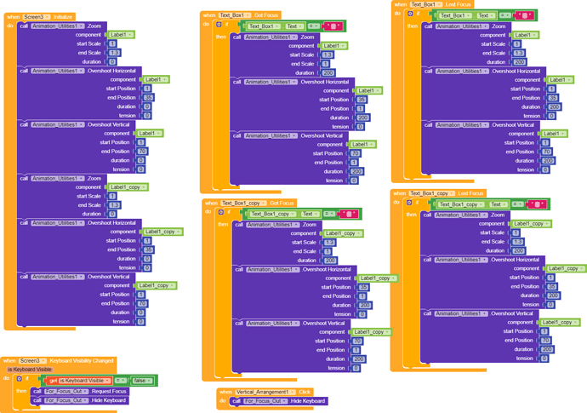The image size is (587, 413).
Task: Open Animation_Utilities1 dropdown in Text_Box1 Got Focus Zoom call
Action: 271,37
